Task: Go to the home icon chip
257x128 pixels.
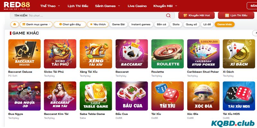Action: tap(14, 24)
